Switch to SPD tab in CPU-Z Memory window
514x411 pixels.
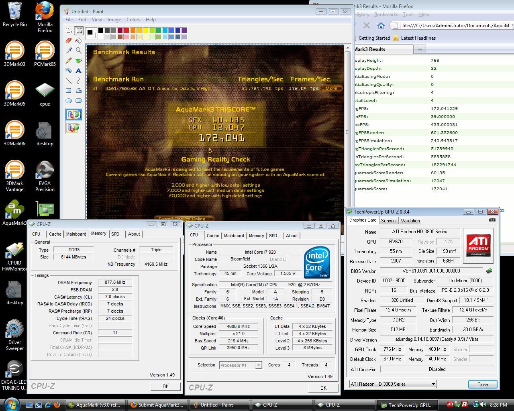(x=115, y=234)
